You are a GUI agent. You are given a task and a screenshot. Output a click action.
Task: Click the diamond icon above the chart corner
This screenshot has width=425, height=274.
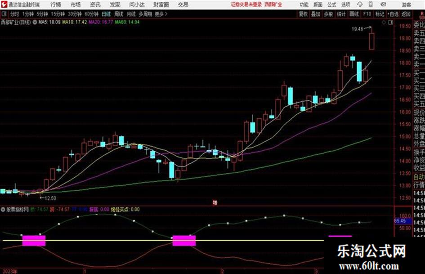tap(384, 22)
